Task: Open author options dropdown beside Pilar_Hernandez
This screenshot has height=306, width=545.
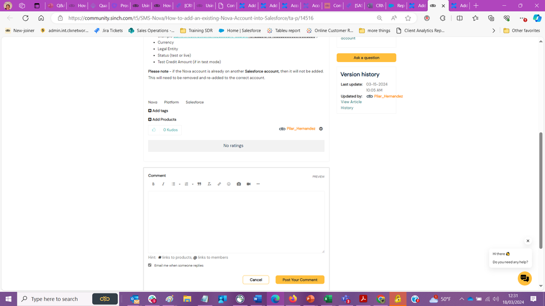Action: (x=321, y=128)
